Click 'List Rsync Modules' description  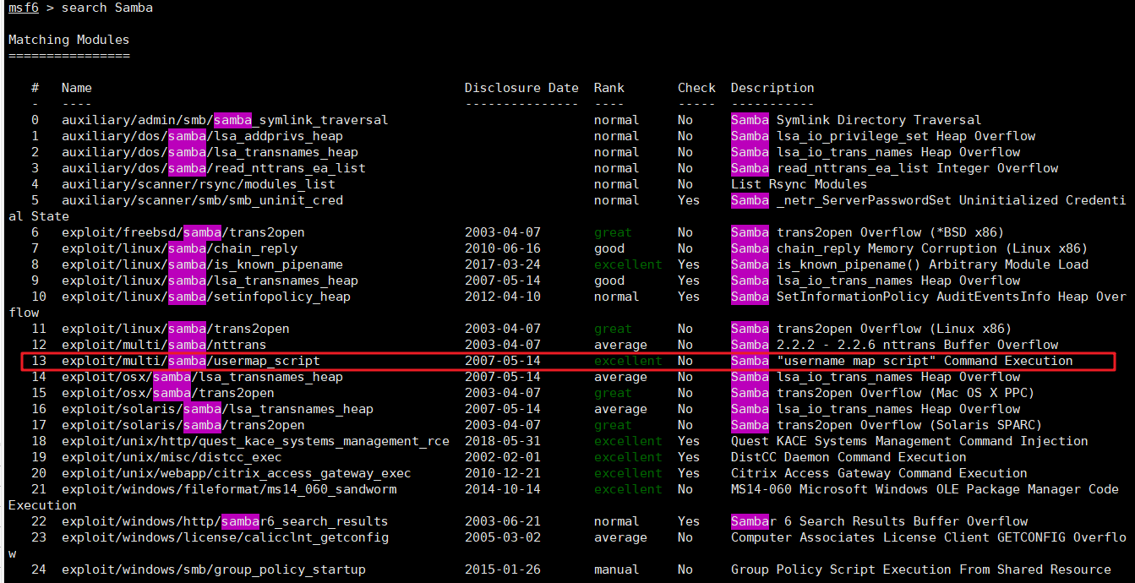[799, 184]
